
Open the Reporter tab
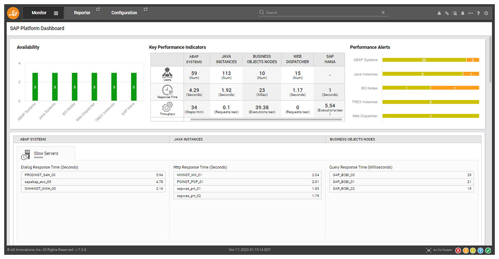point(82,13)
